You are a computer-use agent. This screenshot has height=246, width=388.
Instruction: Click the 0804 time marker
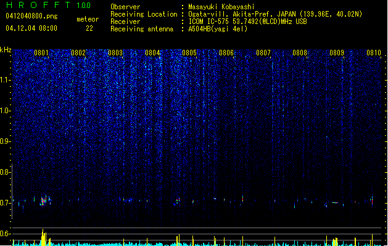click(x=152, y=53)
